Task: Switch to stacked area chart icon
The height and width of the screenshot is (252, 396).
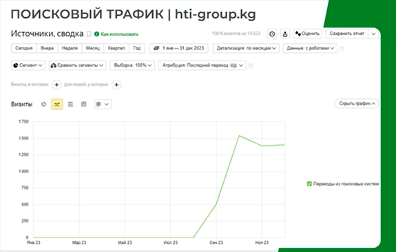Action: pyautogui.click(x=70, y=104)
